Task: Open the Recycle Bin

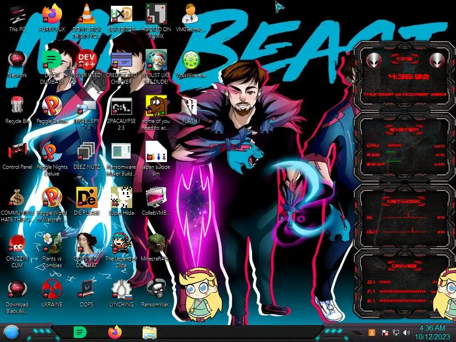Action: point(17,110)
